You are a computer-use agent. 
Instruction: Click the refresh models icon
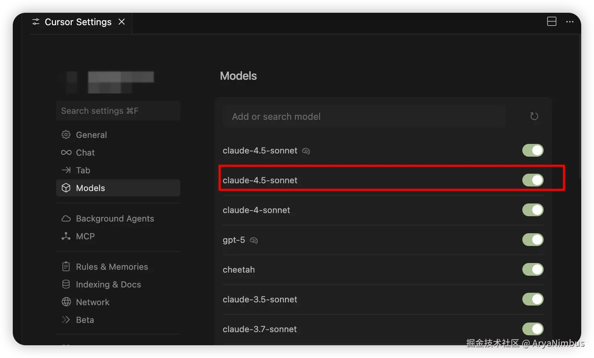[x=534, y=116]
